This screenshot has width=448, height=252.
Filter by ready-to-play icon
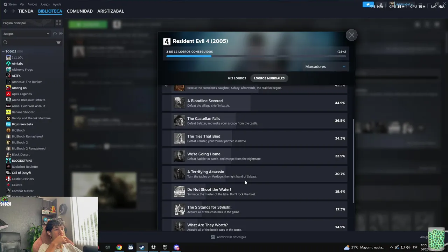tap(61, 34)
